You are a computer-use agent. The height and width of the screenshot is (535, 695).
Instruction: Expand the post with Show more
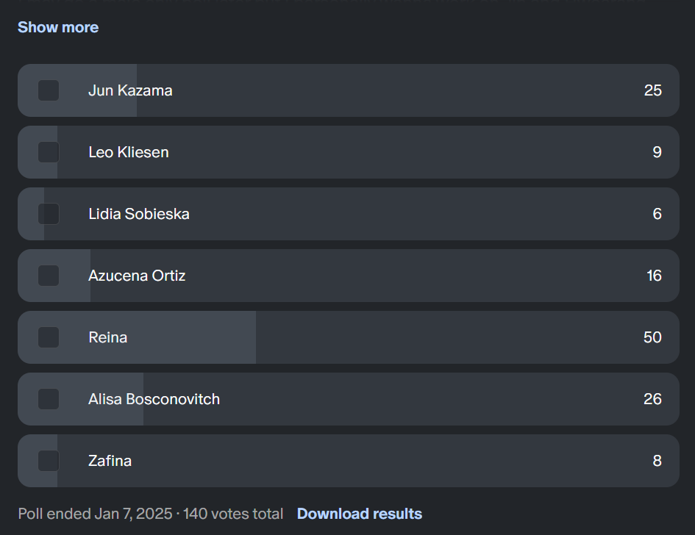[58, 27]
